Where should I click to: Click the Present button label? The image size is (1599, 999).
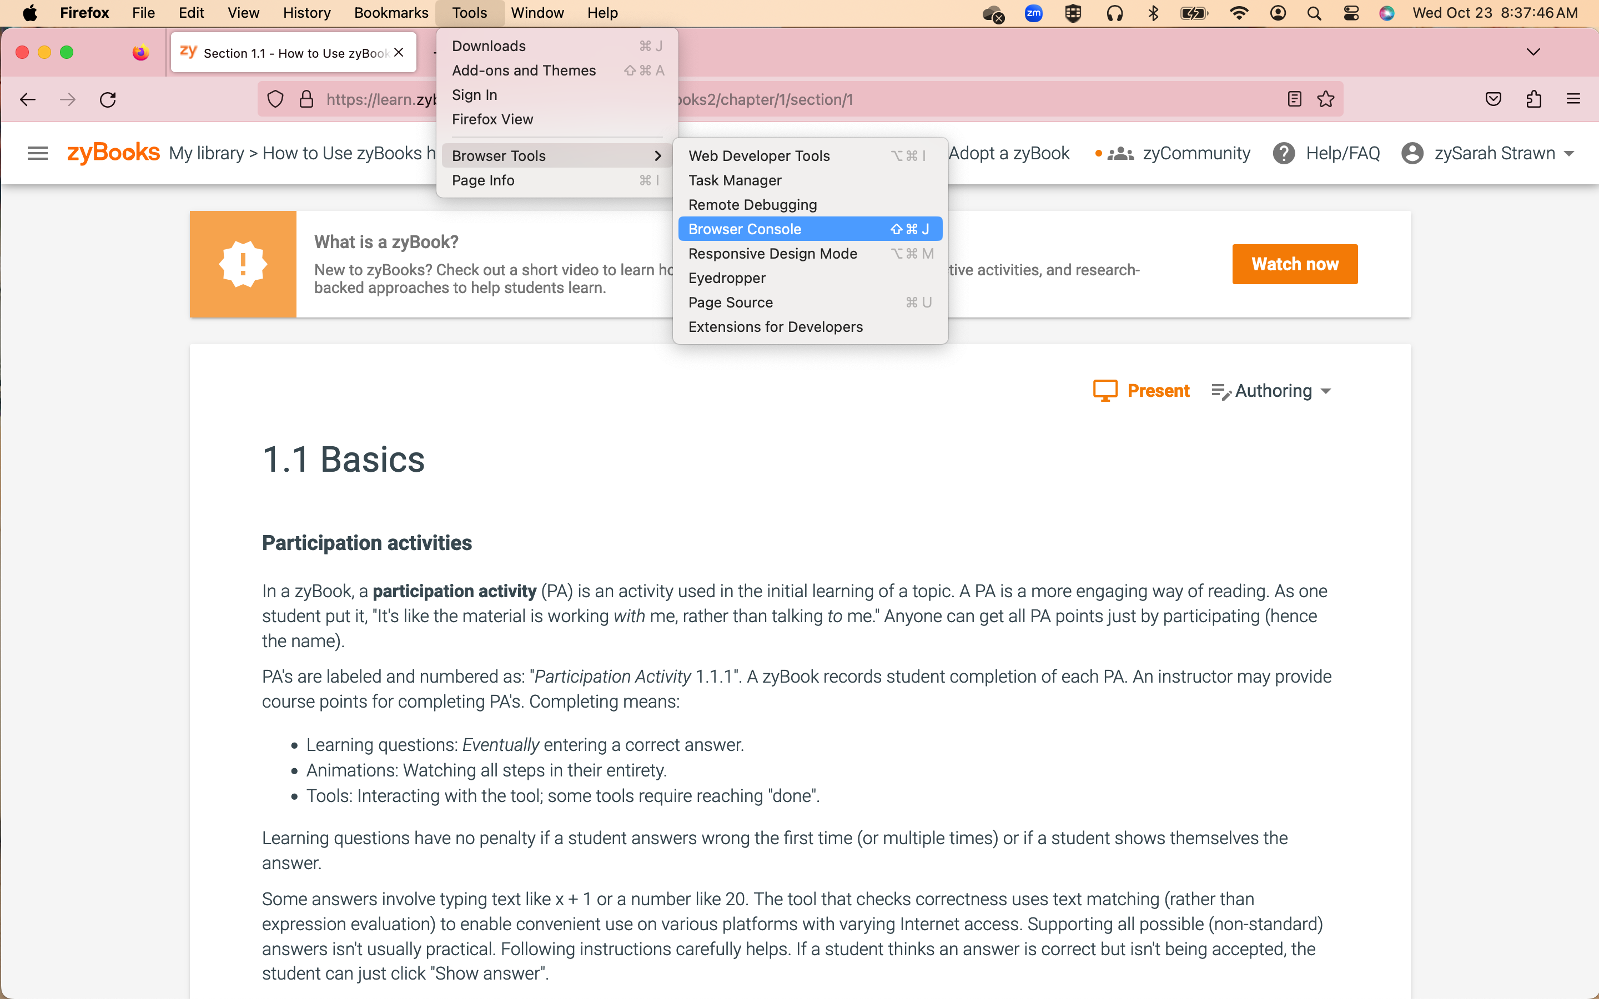tap(1158, 391)
